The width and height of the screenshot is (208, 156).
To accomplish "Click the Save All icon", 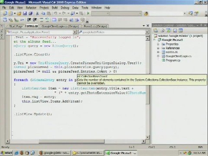I will point(30,13).
